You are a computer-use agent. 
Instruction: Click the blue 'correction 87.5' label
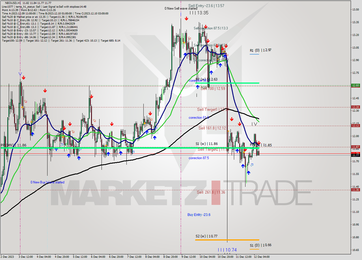(x=199, y=158)
